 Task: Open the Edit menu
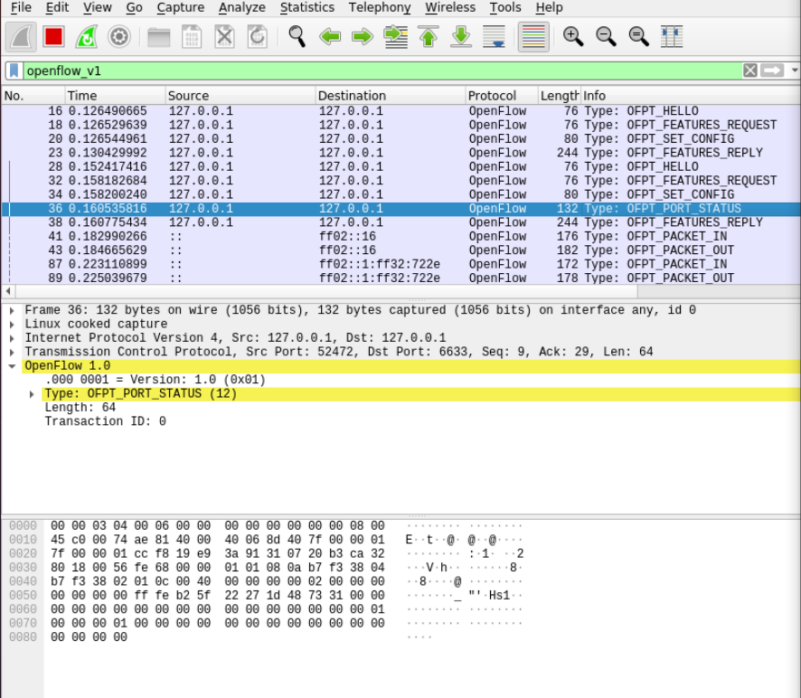[57, 7]
